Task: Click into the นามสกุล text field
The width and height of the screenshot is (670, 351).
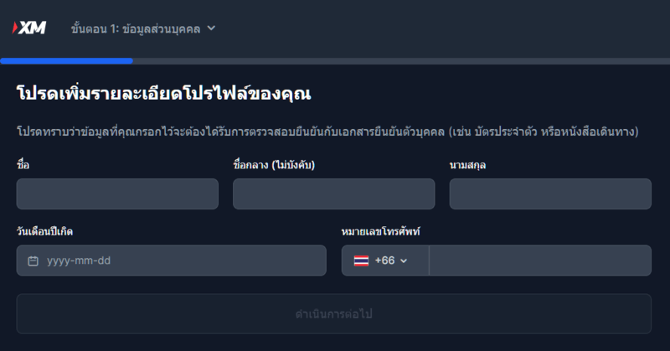Action: 549,194
